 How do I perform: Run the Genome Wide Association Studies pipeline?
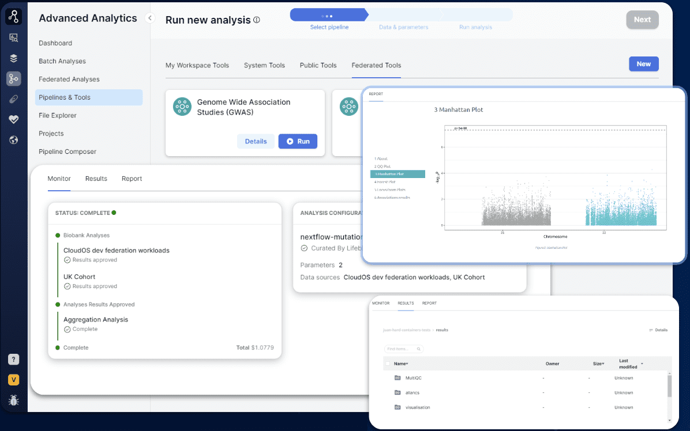point(298,141)
